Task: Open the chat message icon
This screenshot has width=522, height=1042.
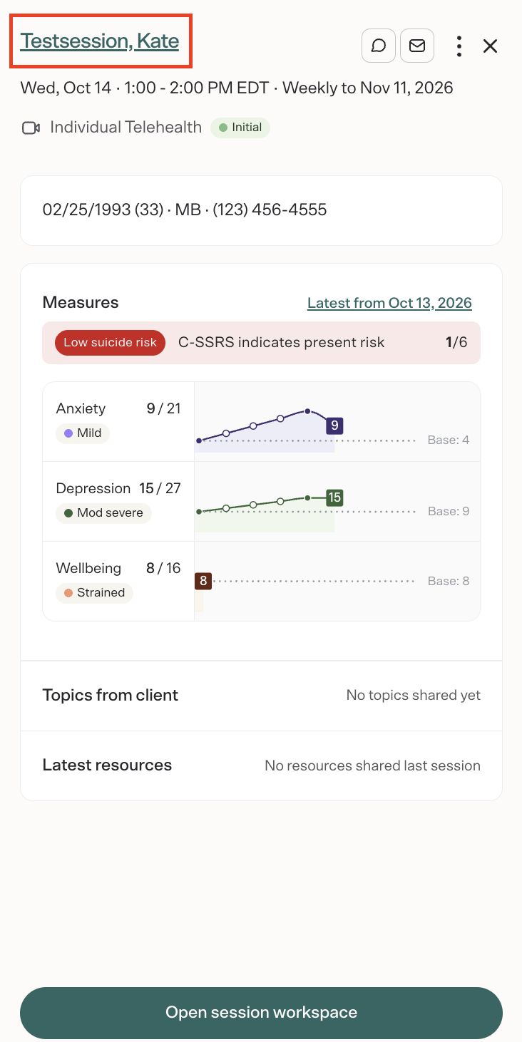Action: coord(379,46)
